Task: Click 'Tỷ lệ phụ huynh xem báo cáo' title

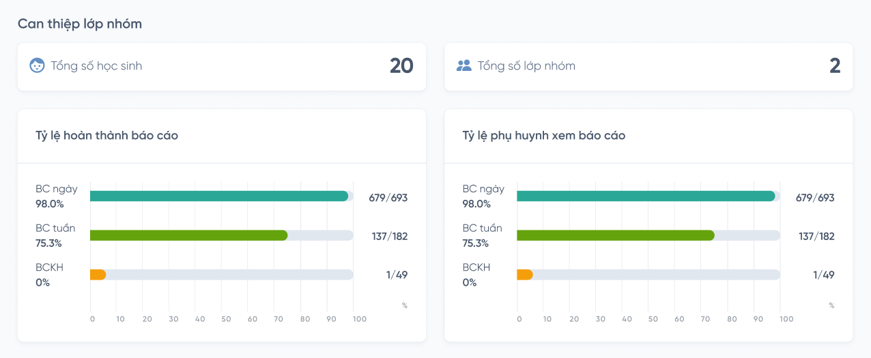Action: 544,136
